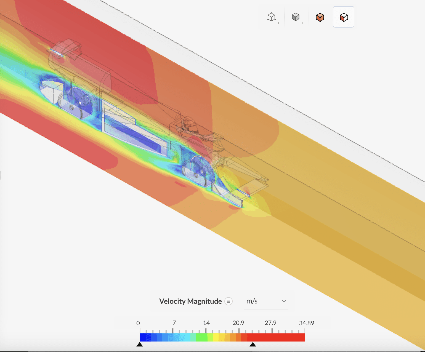Click the Velocity Magnitude field label

[x=190, y=301]
